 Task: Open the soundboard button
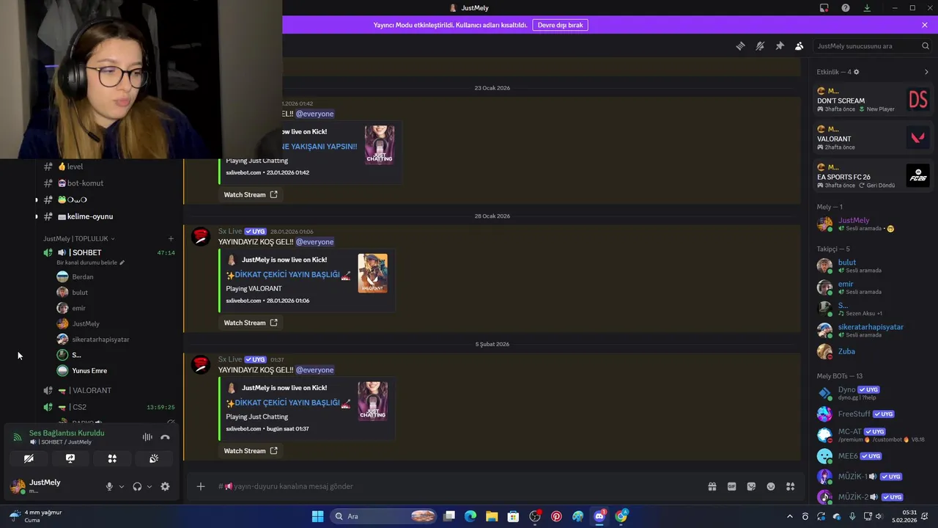point(154,458)
